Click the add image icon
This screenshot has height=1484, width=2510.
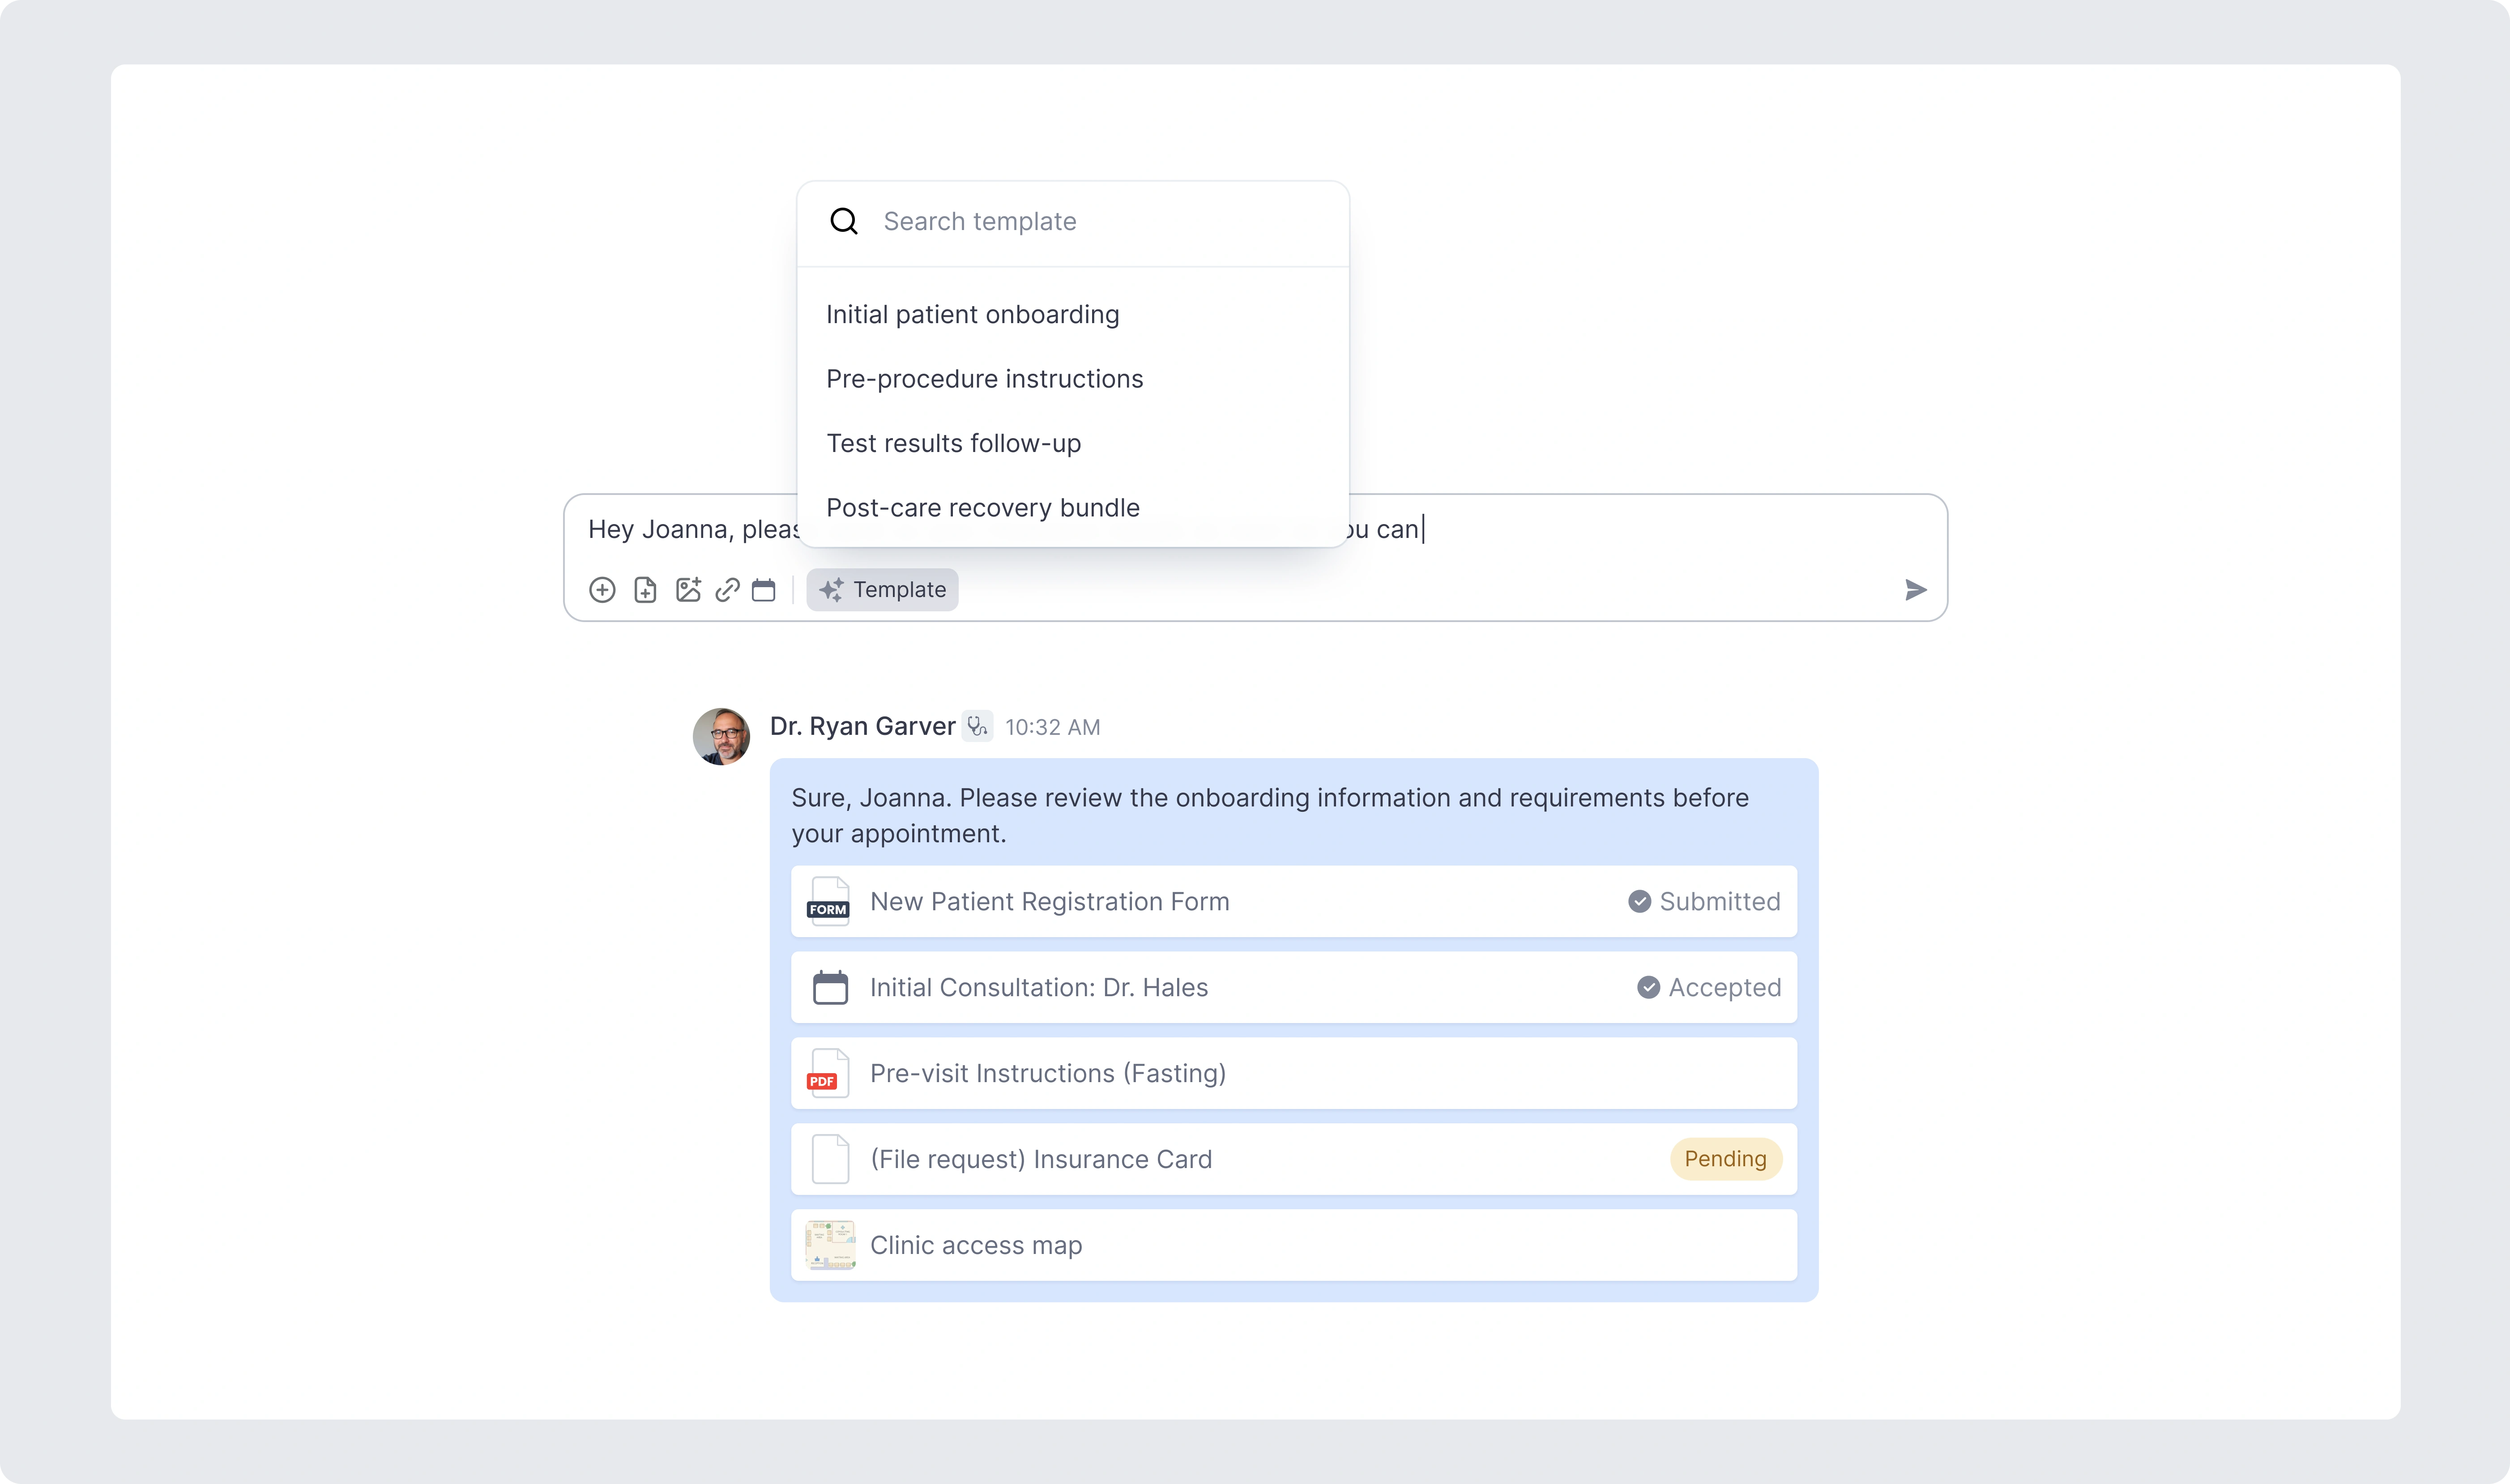tap(688, 590)
